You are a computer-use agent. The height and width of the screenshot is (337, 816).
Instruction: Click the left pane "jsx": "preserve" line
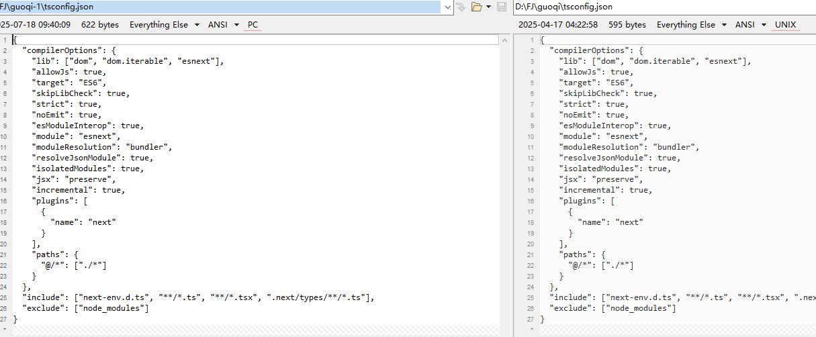tap(74, 179)
